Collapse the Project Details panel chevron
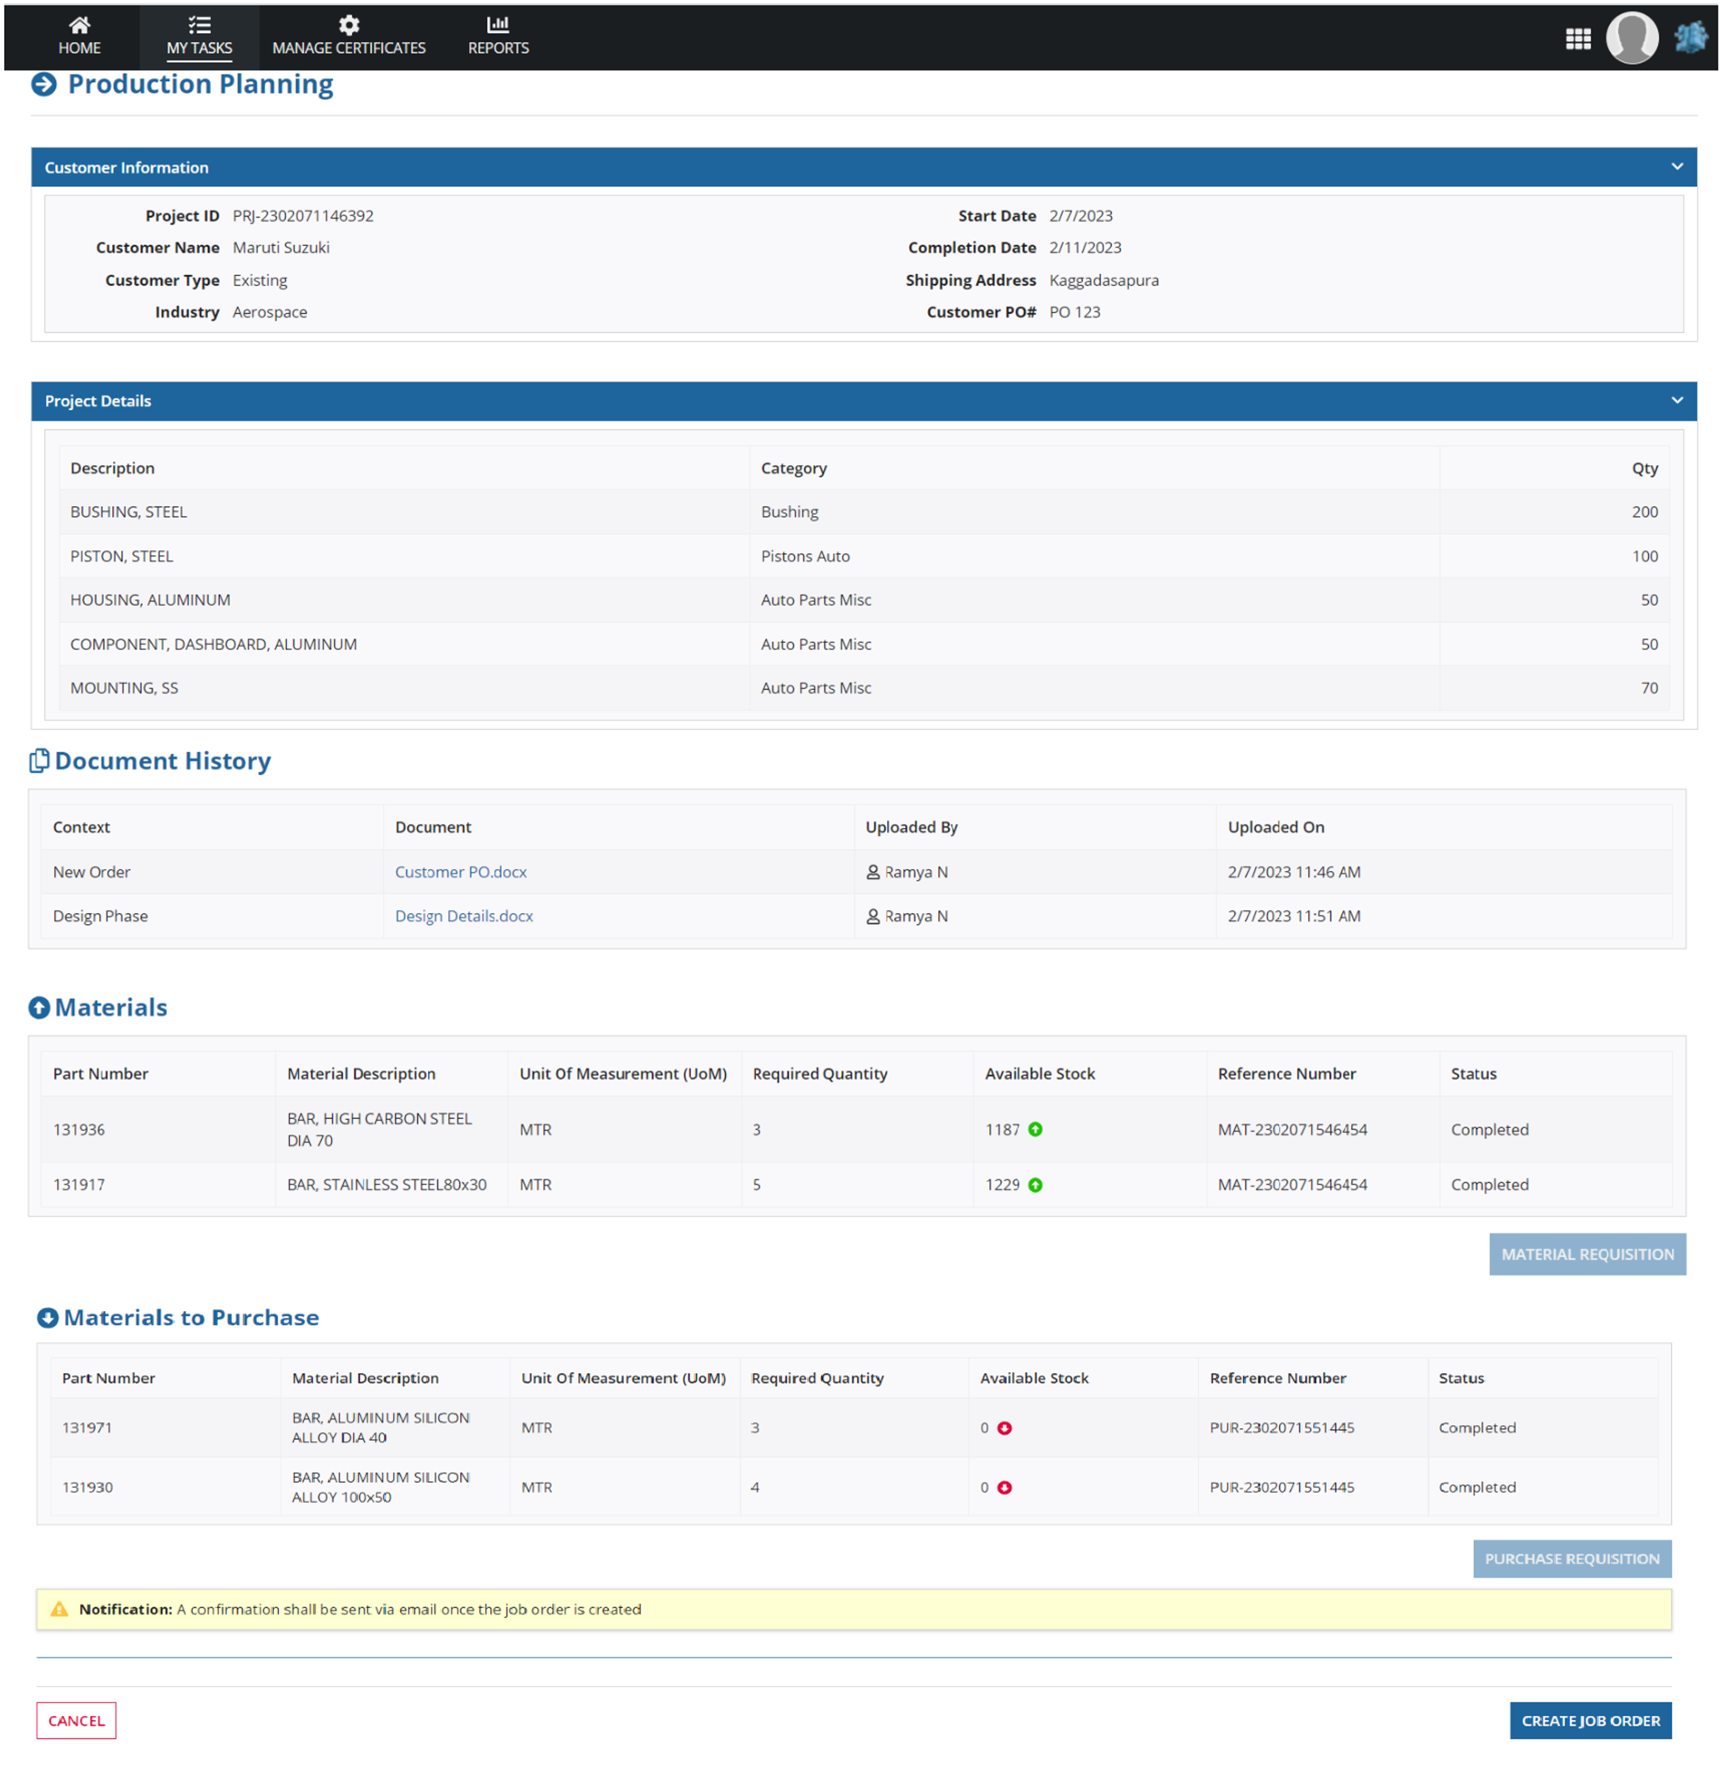 tap(1676, 400)
